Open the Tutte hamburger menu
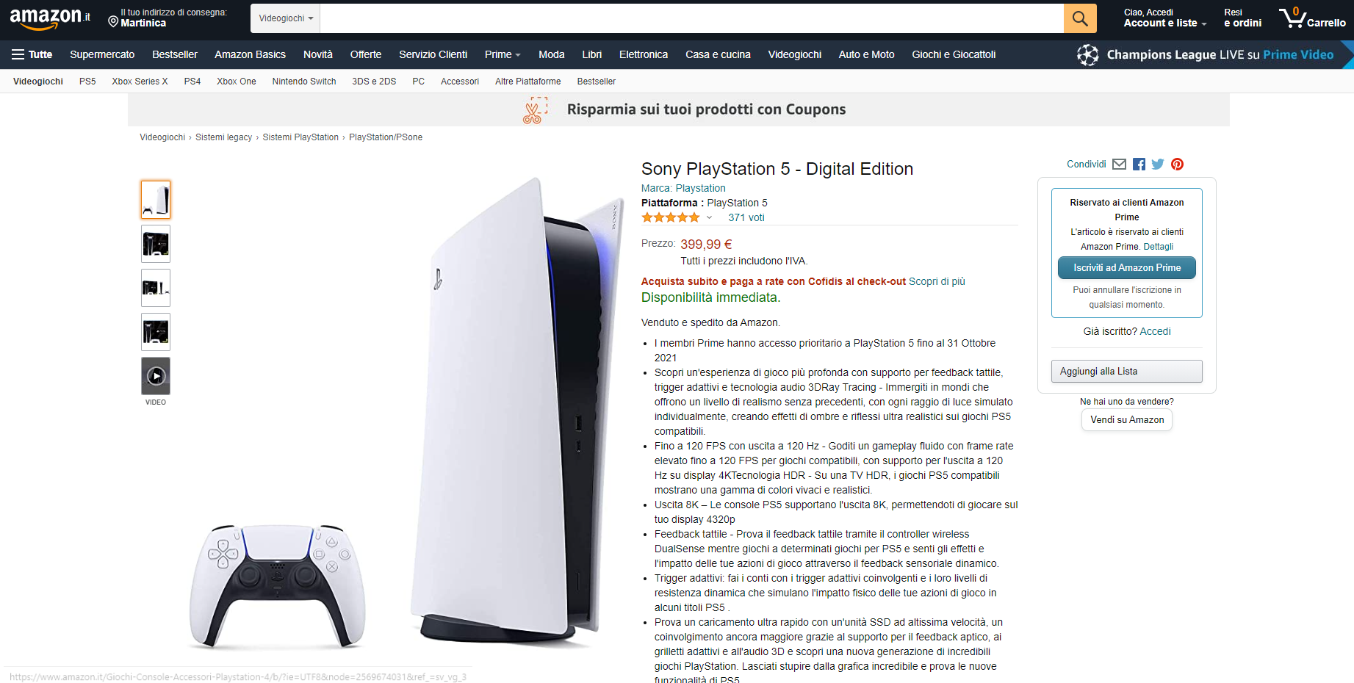 tap(32, 54)
